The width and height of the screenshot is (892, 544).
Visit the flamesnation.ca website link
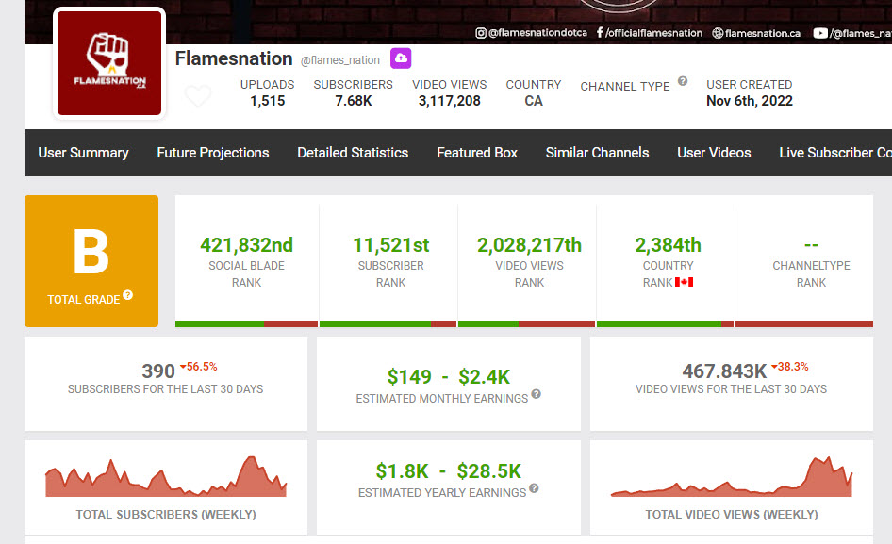coord(763,33)
